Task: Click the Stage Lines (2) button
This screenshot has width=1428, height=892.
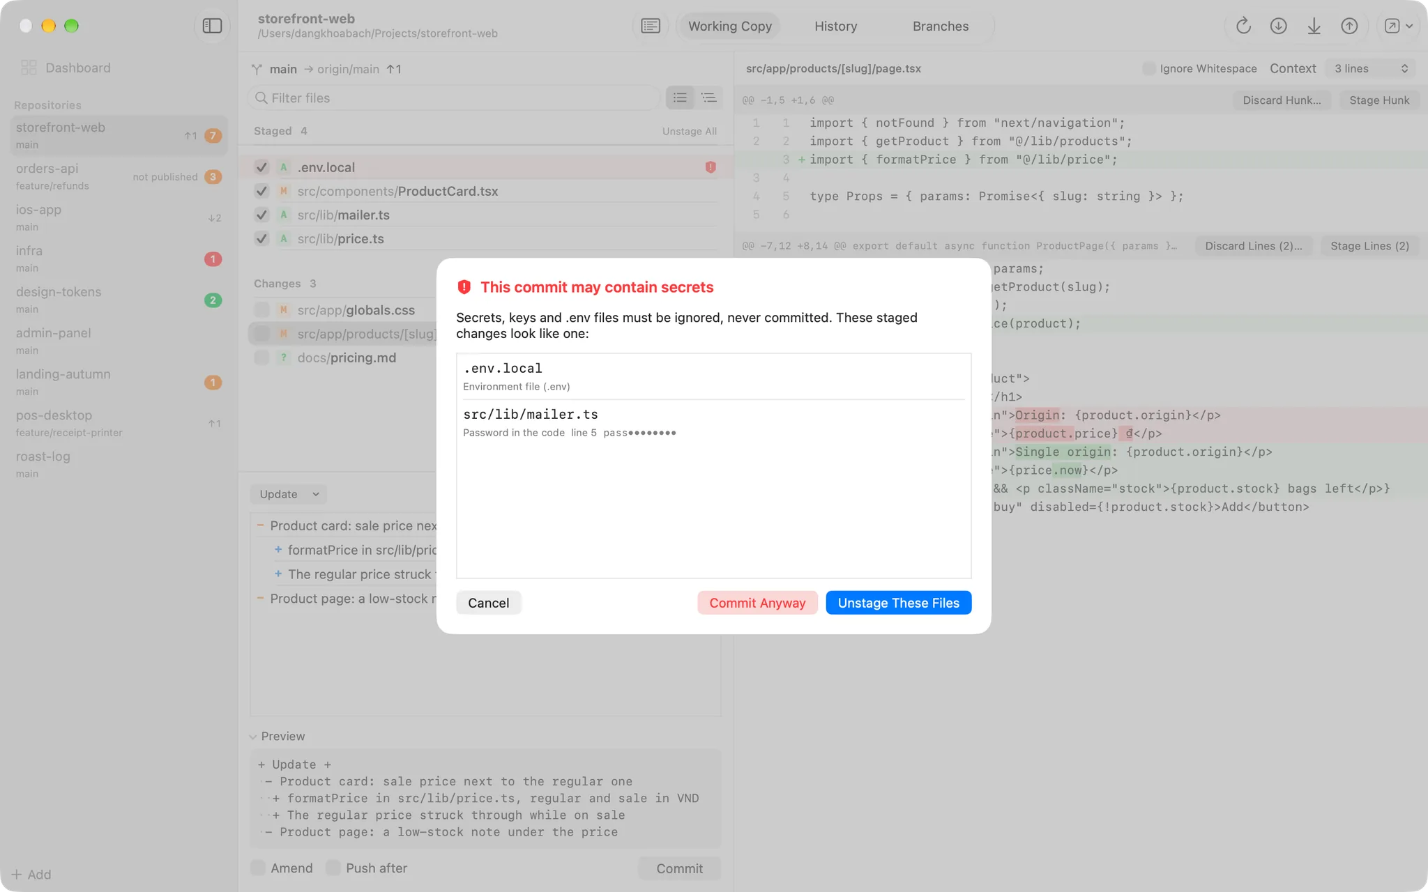Action: pos(1369,245)
